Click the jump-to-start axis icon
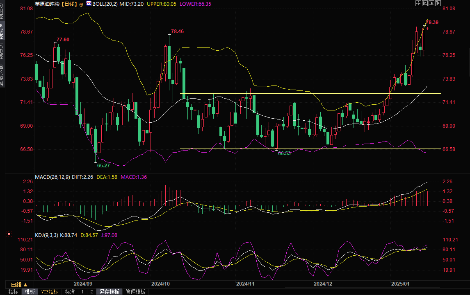 [425, 3]
